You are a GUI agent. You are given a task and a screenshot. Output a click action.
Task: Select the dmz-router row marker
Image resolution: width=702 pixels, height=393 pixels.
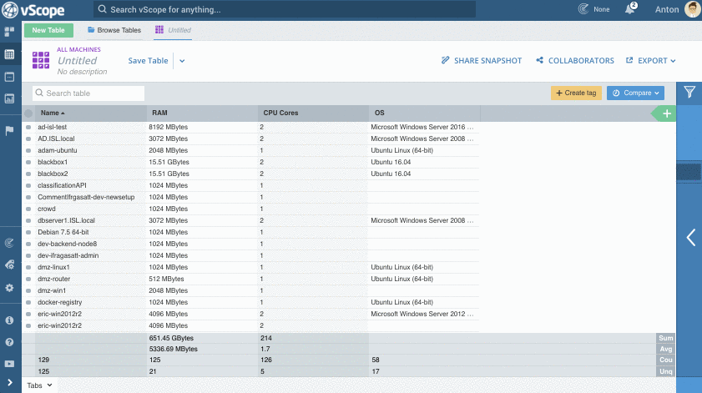coord(28,279)
